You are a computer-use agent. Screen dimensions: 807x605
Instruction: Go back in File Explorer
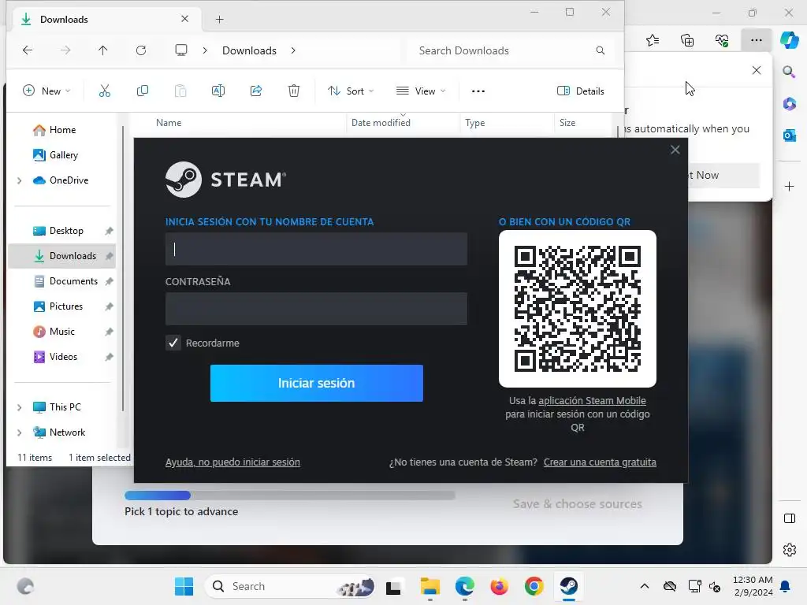[x=28, y=50]
